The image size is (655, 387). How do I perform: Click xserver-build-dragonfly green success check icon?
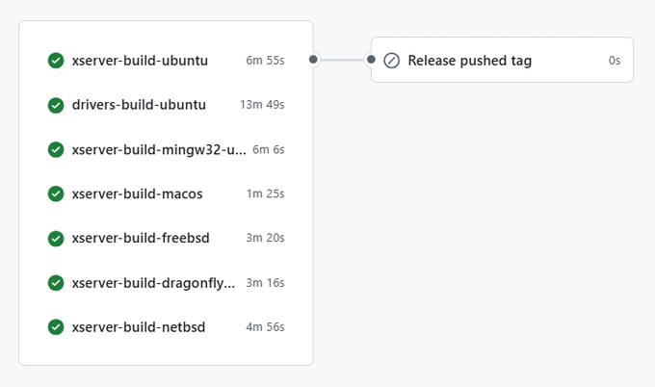[56, 282]
